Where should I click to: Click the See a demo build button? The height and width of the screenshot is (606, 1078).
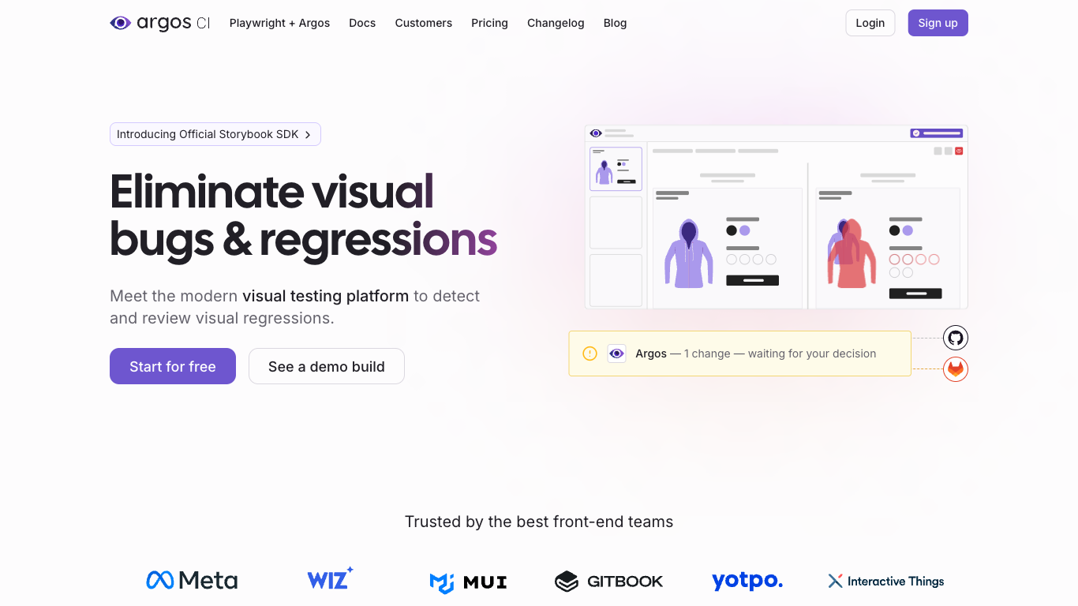tap(327, 366)
